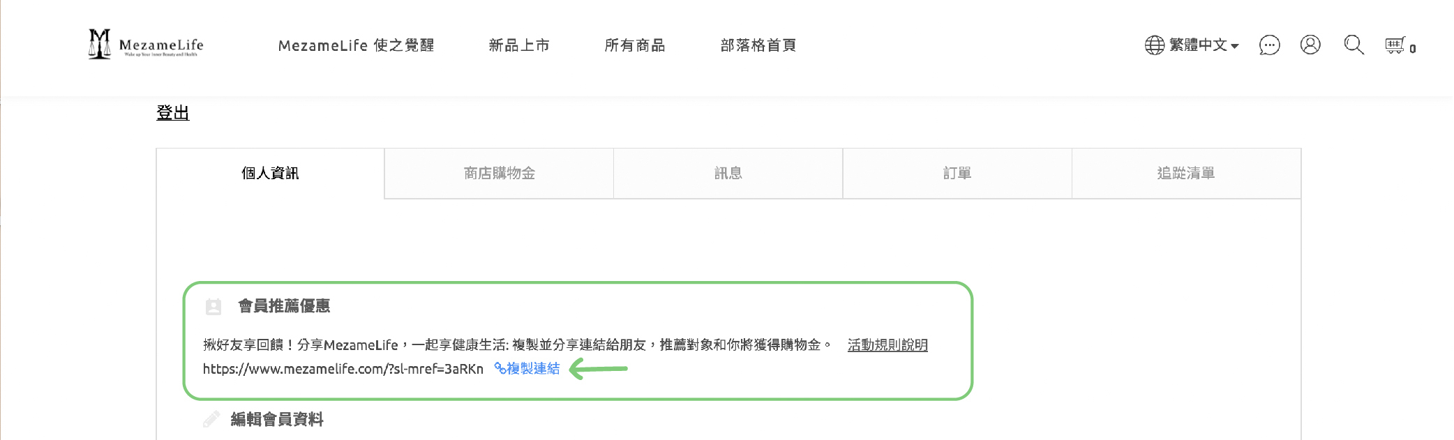
Task: Click the 會員推薦優惠 heading
Action: coord(284,306)
